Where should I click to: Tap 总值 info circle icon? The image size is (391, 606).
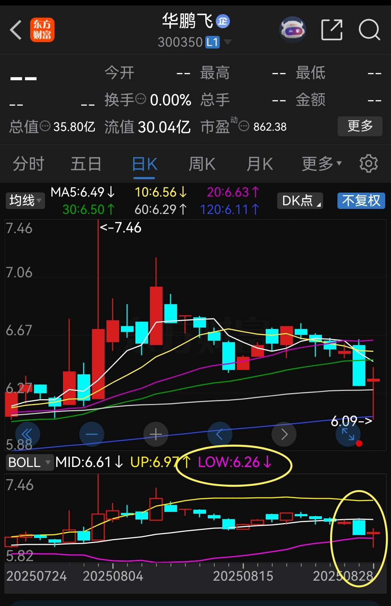[x=45, y=126]
